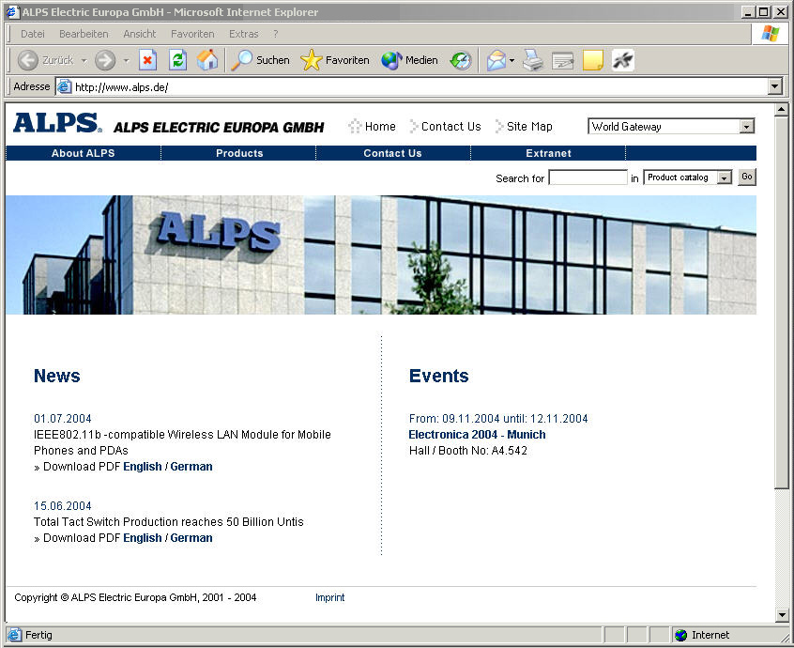Viewport: 794px width, 648px height.
Task: Open the Favoriten menu in menu bar
Action: click(x=192, y=34)
